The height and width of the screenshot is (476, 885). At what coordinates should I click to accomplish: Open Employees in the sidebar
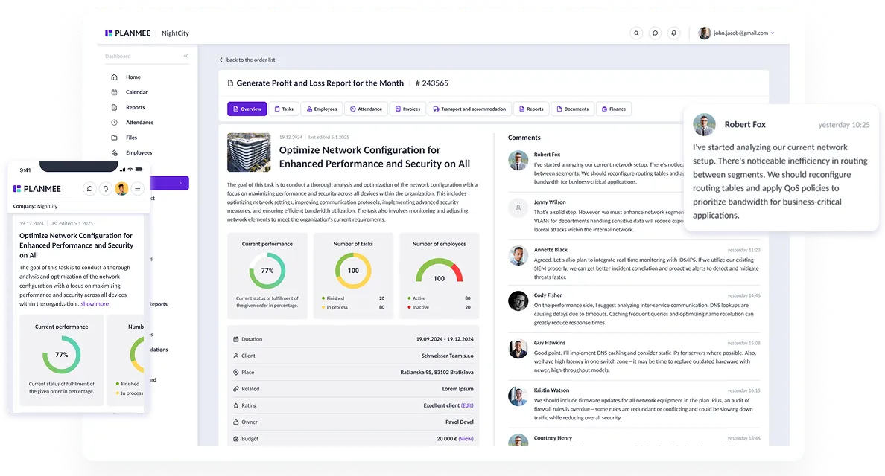click(x=139, y=153)
